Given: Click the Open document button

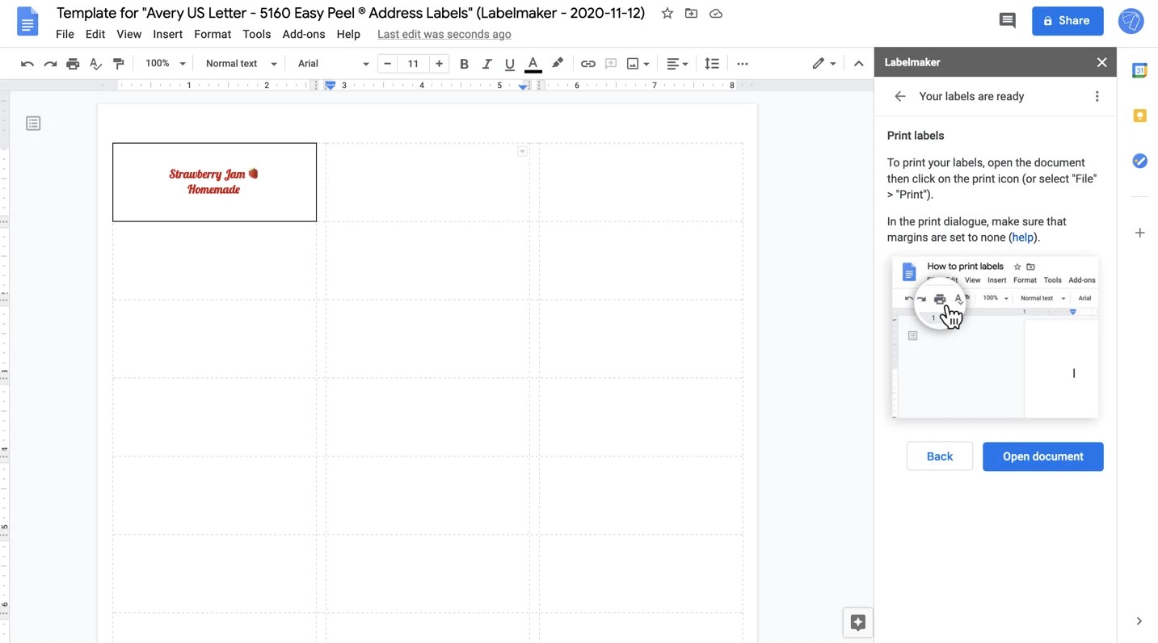Looking at the screenshot, I should (1042, 456).
